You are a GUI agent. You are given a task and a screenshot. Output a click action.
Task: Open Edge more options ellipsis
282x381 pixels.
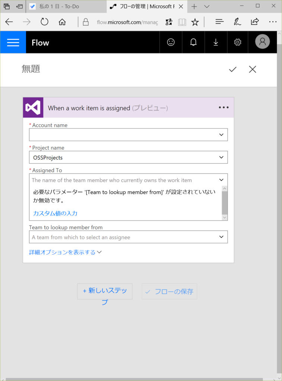pos(273,22)
